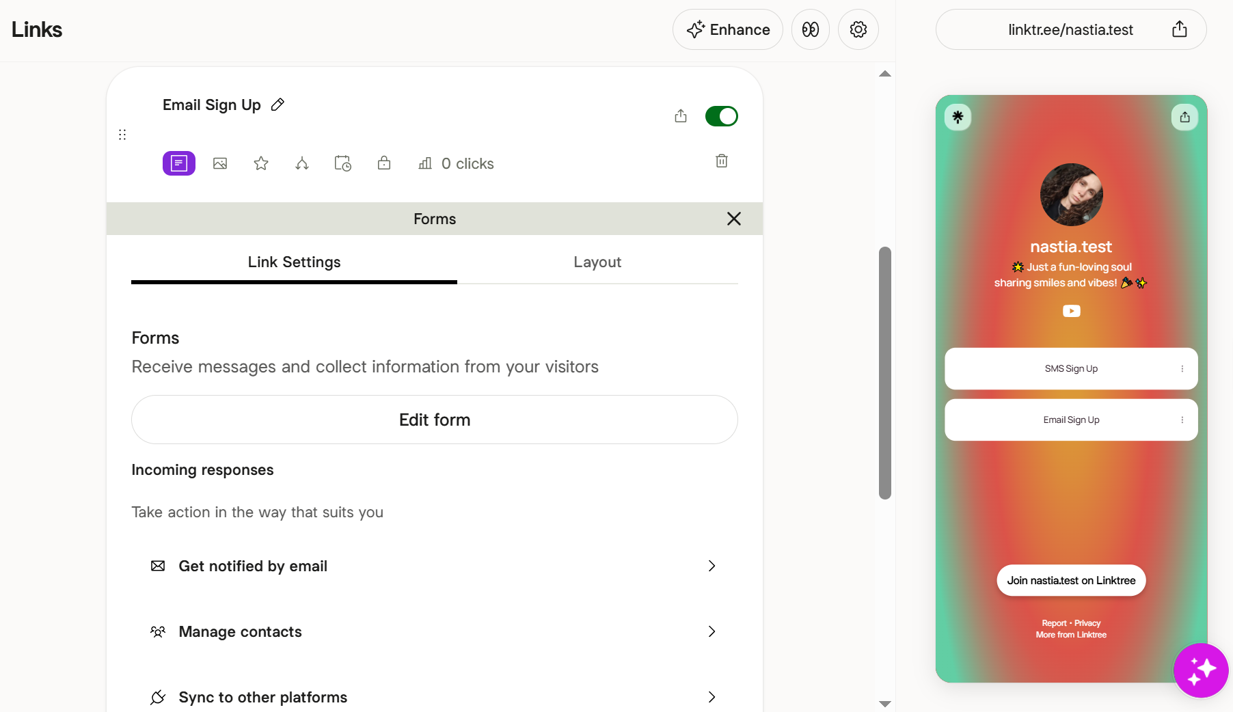Viewport: 1233px width, 712px height.
Task: Switch to Layout tab
Action: point(597,262)
